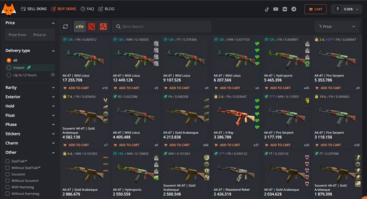Open the YouTube social link

click(276, 9)
